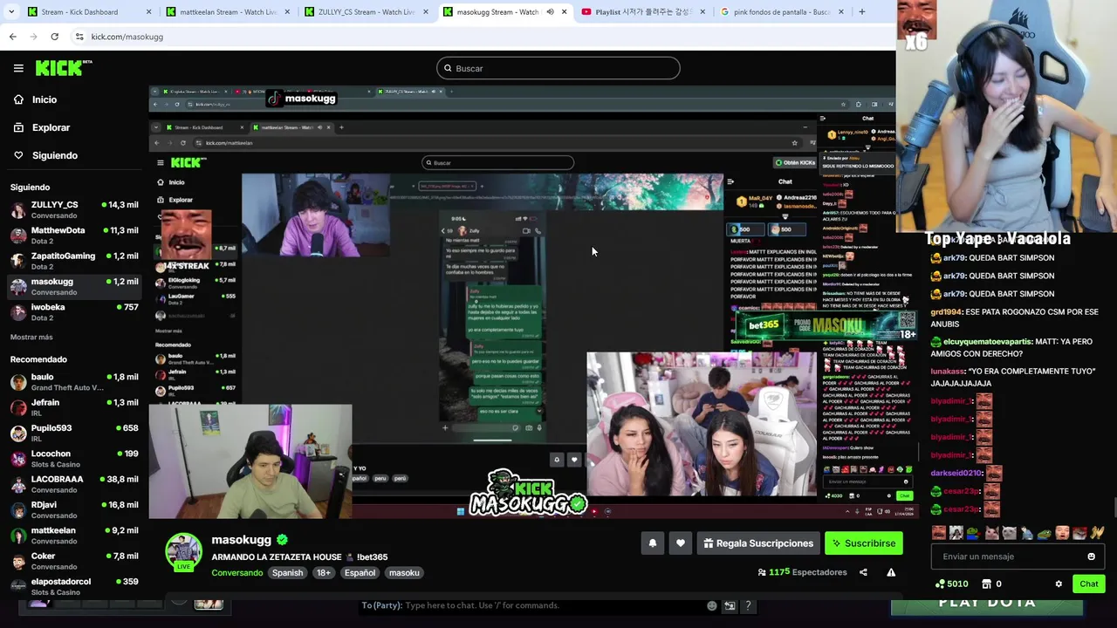Select the masokugg tag chip
The width and height of the screenshot is (1117, 628).
(404, 573)
